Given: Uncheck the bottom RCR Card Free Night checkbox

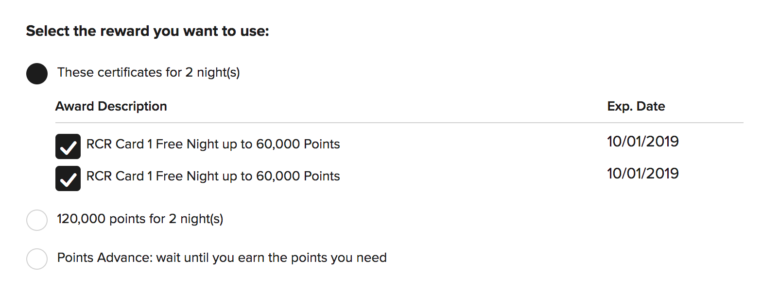Looking at the screenshot, I should [x=68, y=178].
